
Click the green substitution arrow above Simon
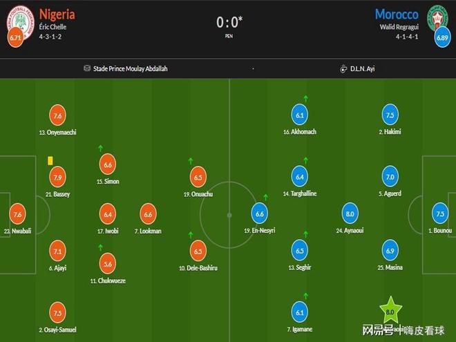tap(101, 148)
